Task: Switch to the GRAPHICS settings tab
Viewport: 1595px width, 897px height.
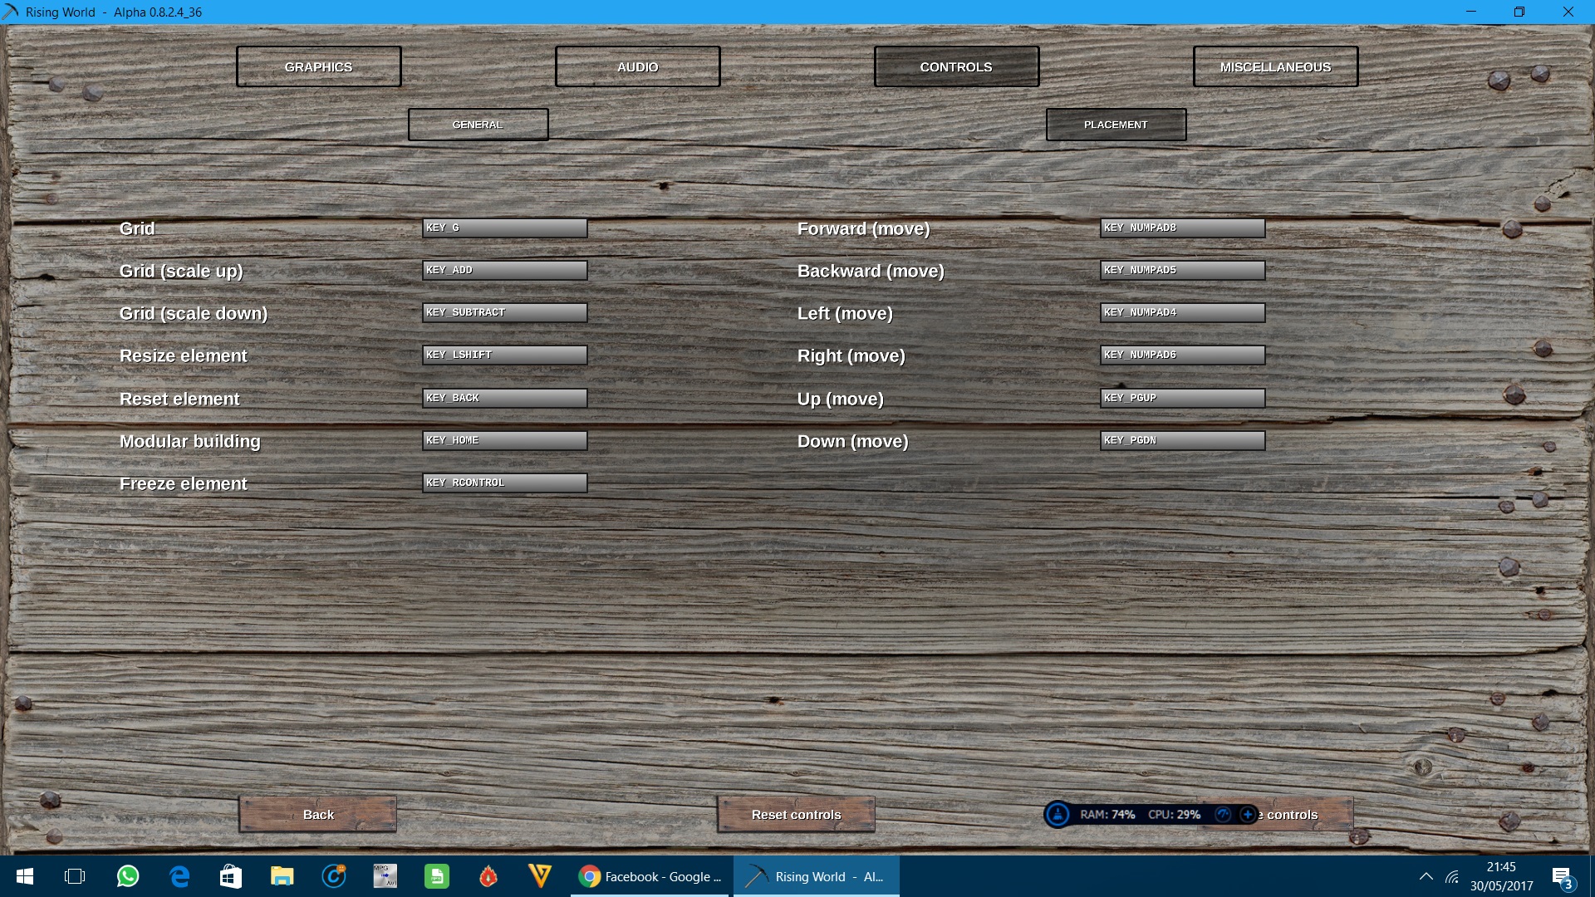Action: 319,66
